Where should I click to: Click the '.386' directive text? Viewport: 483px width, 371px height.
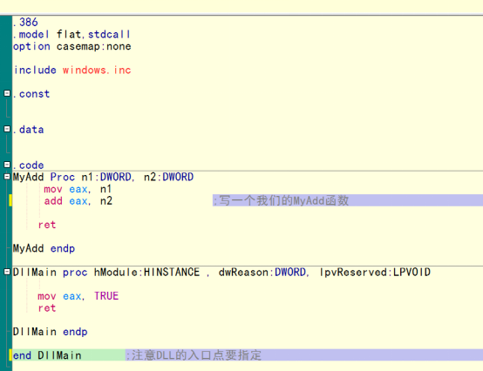point(25,22)
